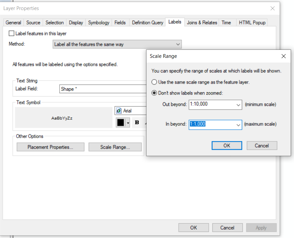Screen dimensions: 294x238
Task: Go to the Joins & Relates tab
Action: click(x=202, y=22)
